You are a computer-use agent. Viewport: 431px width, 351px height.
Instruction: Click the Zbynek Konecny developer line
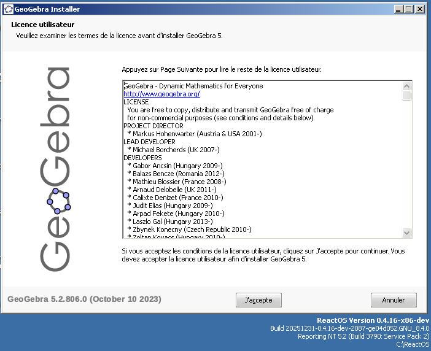(x=189, y=229)
